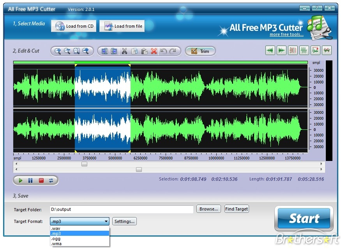Click the set selection end marker icon
Viewport: 341px width, 251px height.
click(x=114, y=51)
